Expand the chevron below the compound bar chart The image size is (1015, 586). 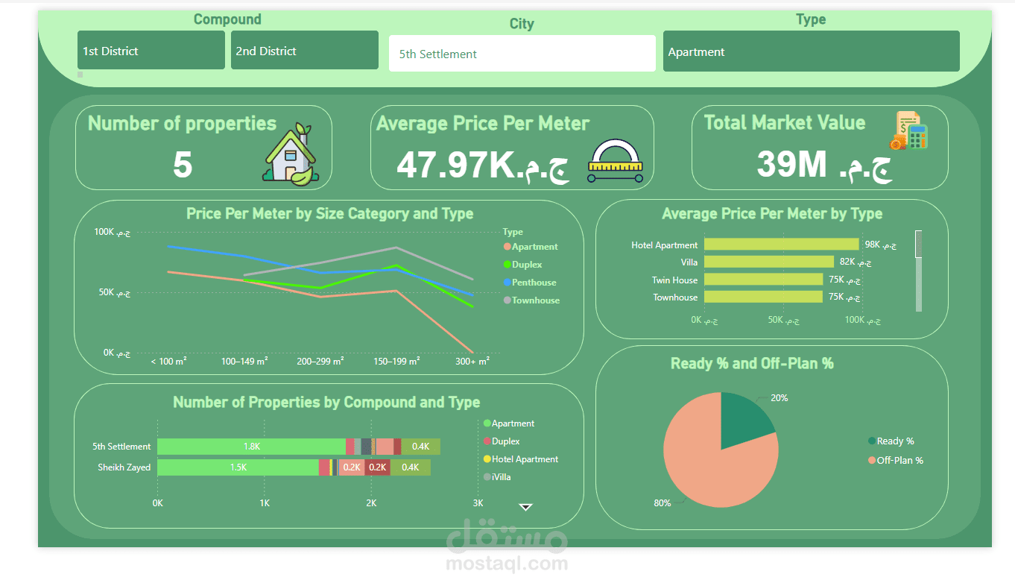(x=526, y=505)
